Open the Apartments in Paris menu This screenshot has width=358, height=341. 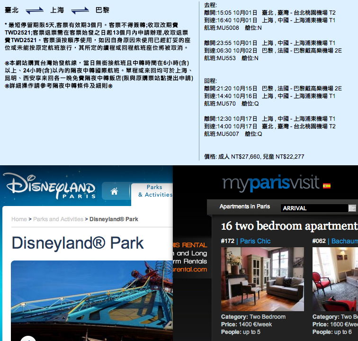[x=244, y=207]
